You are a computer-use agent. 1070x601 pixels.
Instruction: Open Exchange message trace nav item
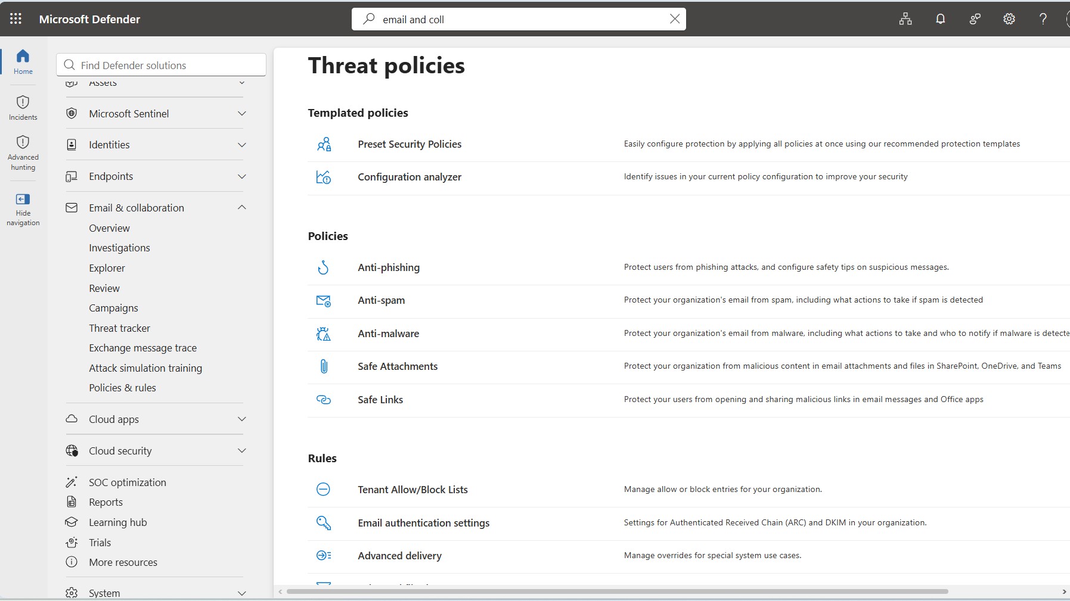point(142,348)
